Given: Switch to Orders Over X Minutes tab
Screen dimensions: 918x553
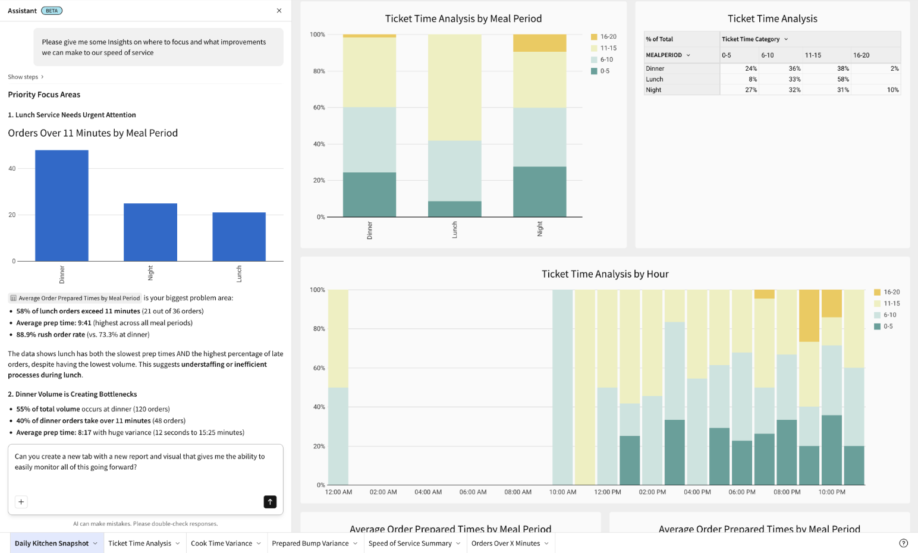Looking at the screenshot, I should [x=506, y=543].
